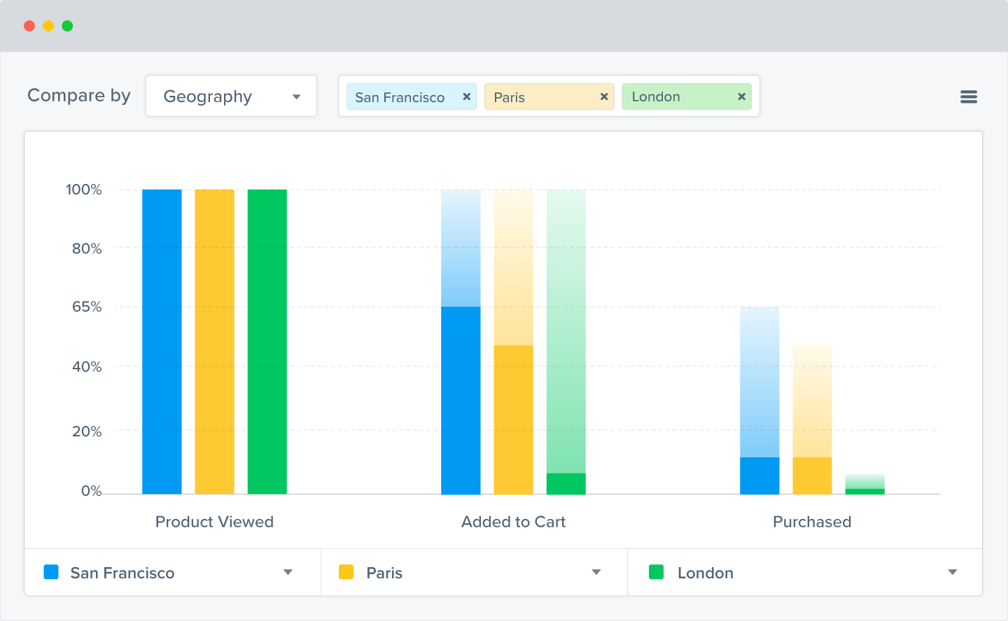Remove the Paris filter chip
Viewport: 1008px width, 621px height.
pos(603,97)
